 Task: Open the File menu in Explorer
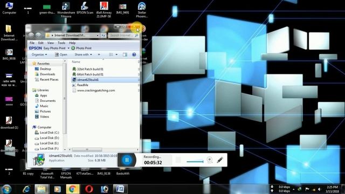32,43
